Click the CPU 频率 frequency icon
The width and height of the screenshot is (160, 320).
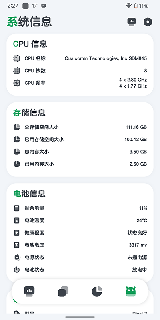(17, 83)
